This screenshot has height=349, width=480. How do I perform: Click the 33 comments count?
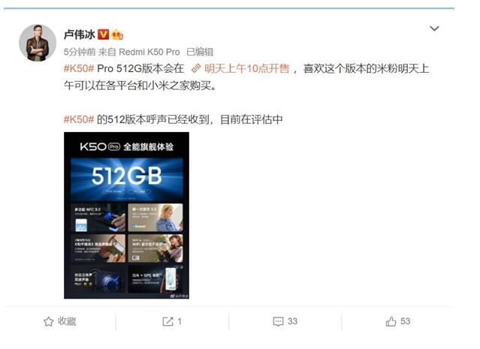292,321
